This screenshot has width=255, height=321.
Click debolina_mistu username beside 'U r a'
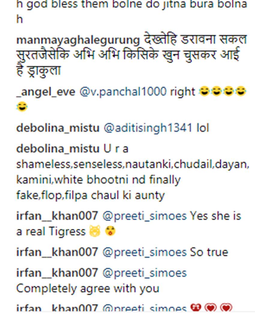coord(58,149)
